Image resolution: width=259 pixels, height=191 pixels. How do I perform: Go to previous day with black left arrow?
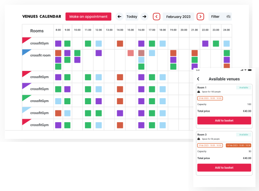tap(120, 17)
